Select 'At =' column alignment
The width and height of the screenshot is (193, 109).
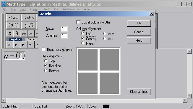click(105, 33)
